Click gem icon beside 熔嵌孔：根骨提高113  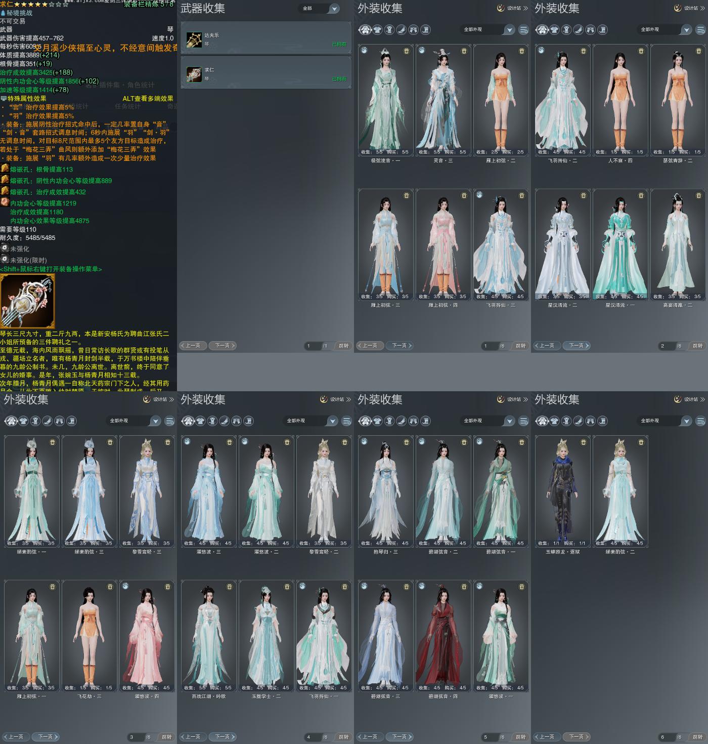pyautogui.click(x=5, y=169)
